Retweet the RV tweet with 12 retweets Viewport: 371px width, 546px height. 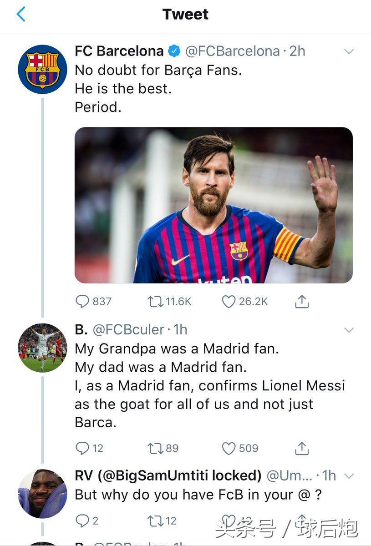155,521
